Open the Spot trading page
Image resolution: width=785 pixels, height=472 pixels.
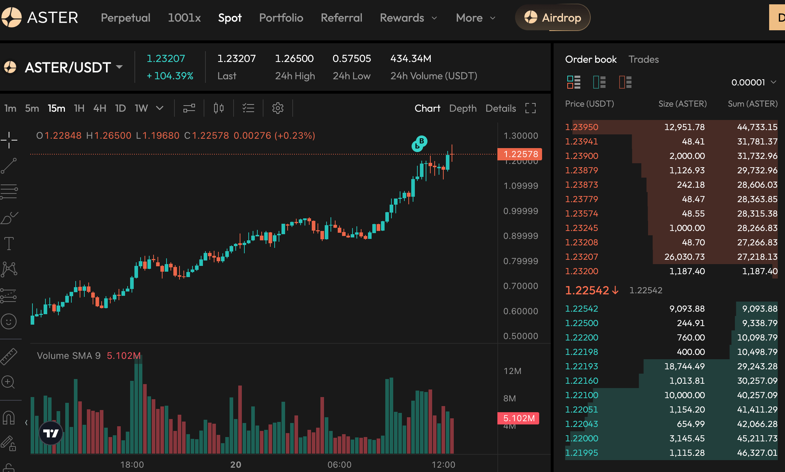click(230, 18)
